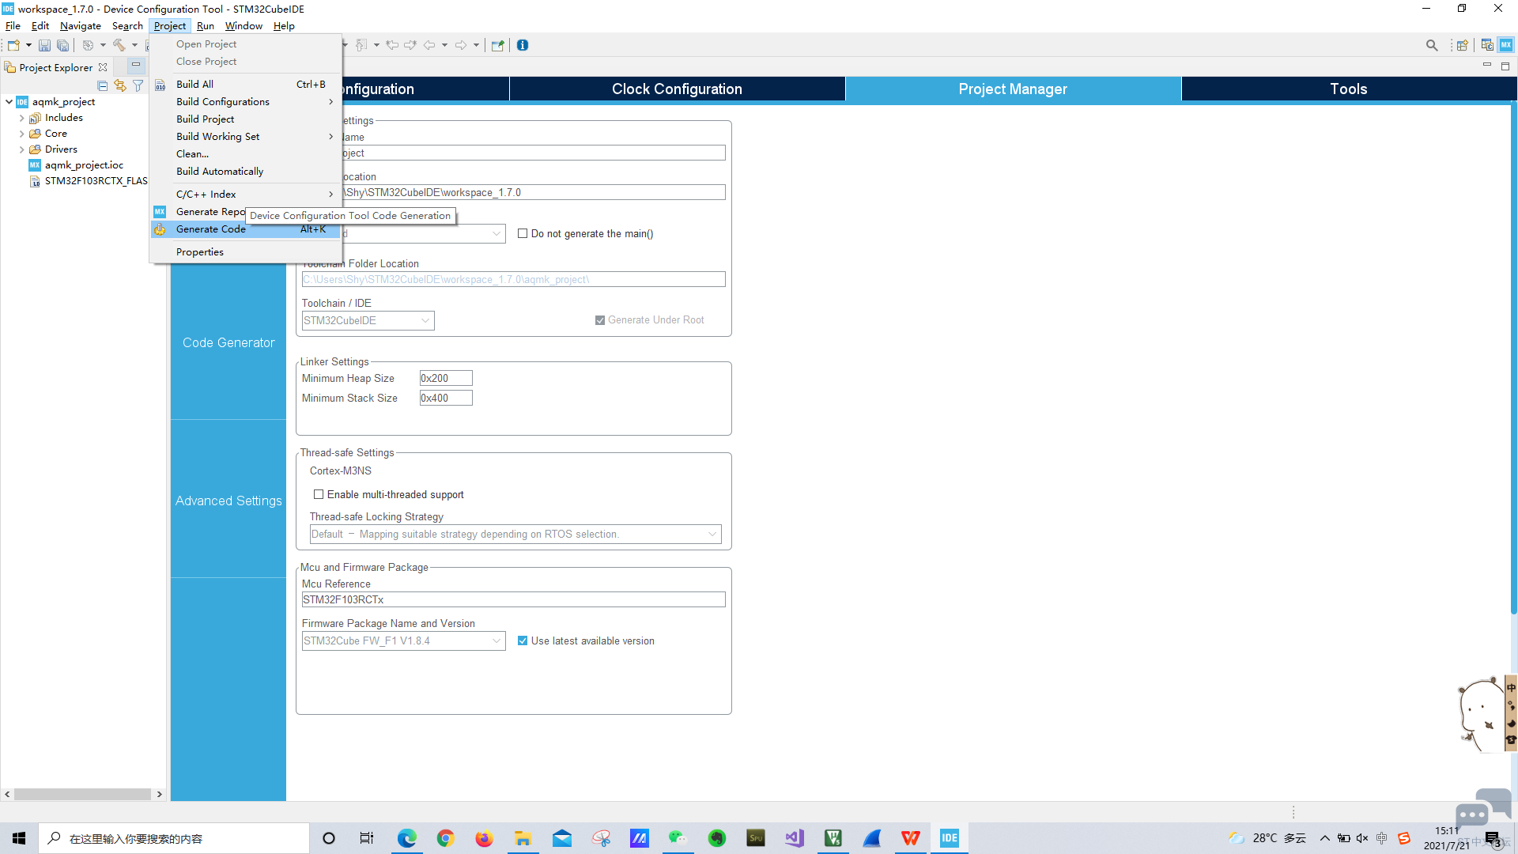Enable multi-threaded support checkbox
Viewport: 1518px width, 854px height.
point(319,495)
